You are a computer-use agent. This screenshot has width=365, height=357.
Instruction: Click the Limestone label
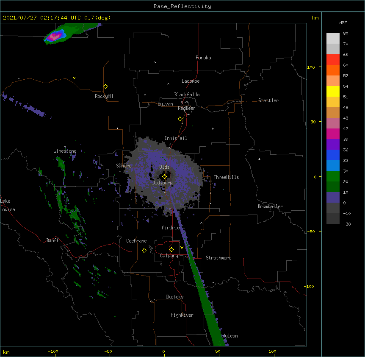[x=65, y=151]
